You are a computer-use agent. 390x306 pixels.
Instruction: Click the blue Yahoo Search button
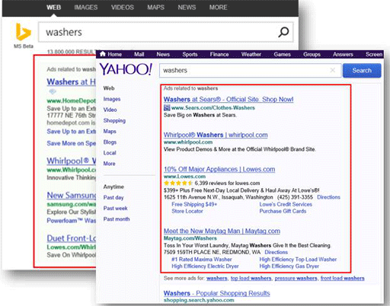pyautogui.click(x=362, y=71)
